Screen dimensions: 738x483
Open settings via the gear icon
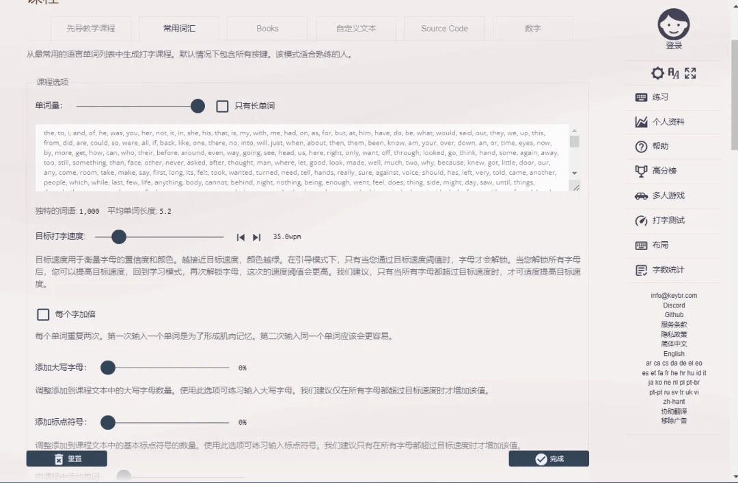pyautogui.click(x=657, y=73)
